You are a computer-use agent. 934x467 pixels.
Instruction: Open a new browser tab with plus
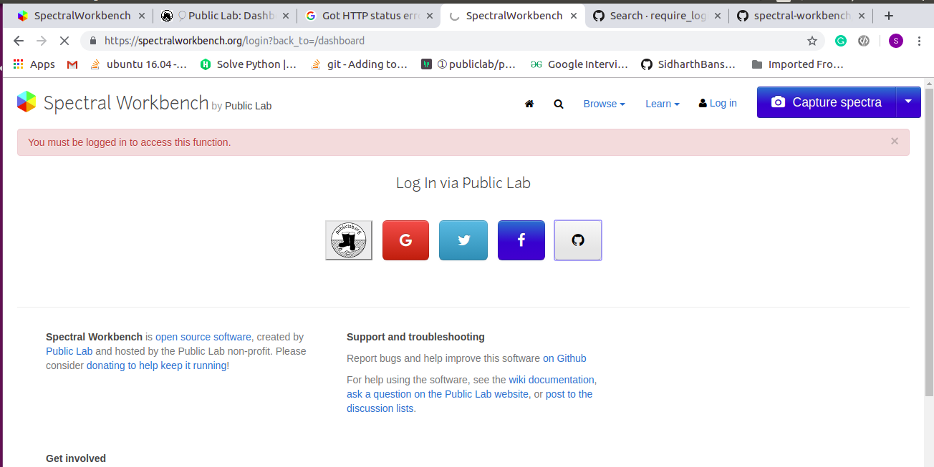pos(889,16)
